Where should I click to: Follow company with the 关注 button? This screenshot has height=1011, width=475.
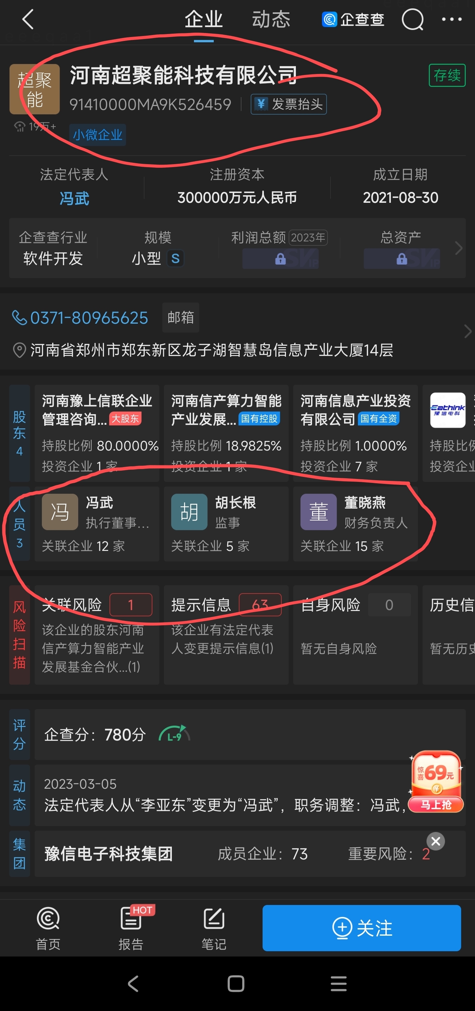[361, 928]
